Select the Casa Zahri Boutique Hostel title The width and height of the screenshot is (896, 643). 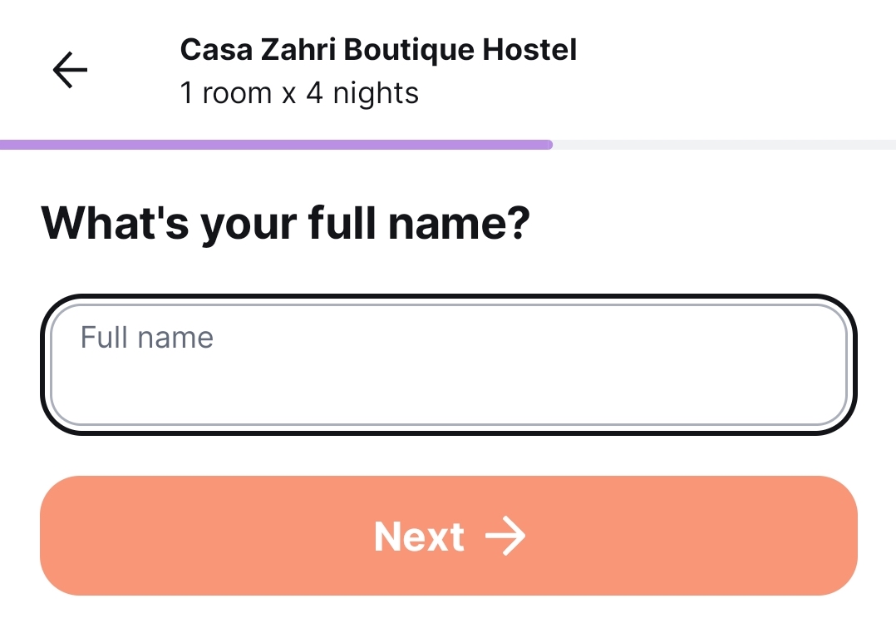[378, 51]
